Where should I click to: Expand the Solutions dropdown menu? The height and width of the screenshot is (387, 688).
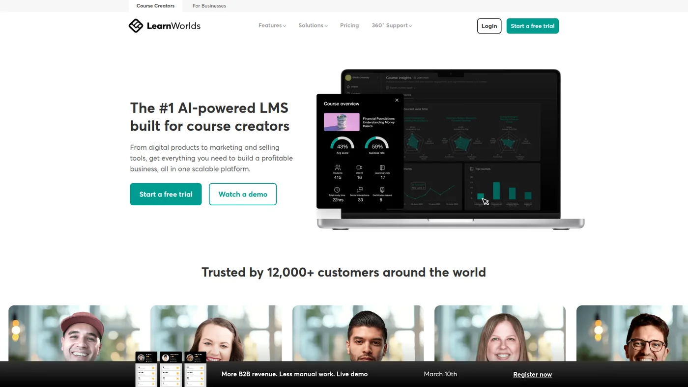(313, 26)
